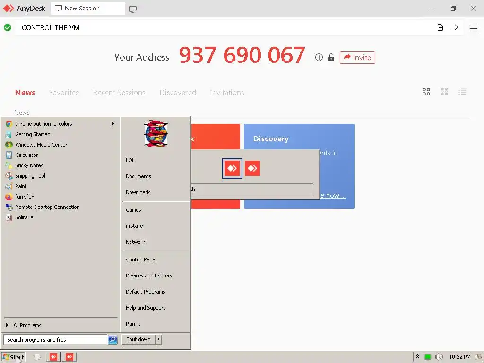
Task: Click the Invite button
Action: [x=357, y=57]
